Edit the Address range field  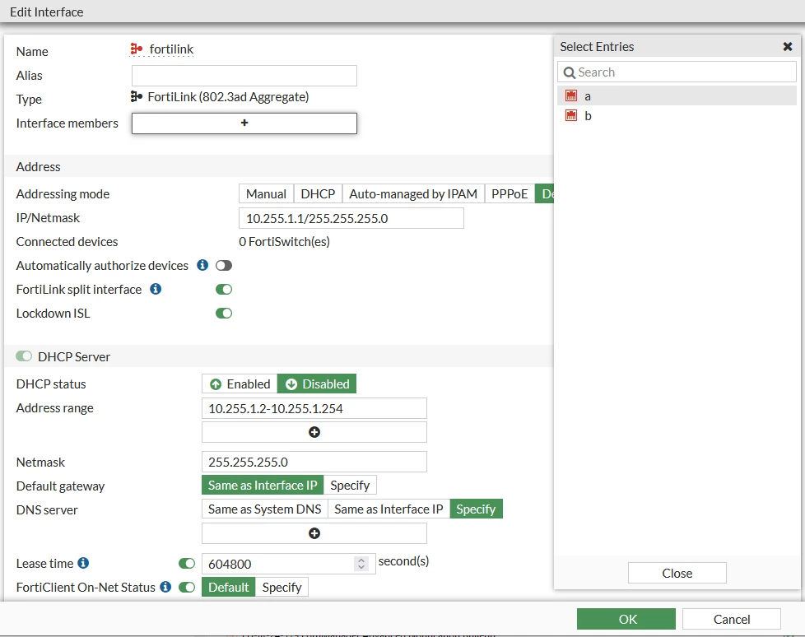[314, 408]
